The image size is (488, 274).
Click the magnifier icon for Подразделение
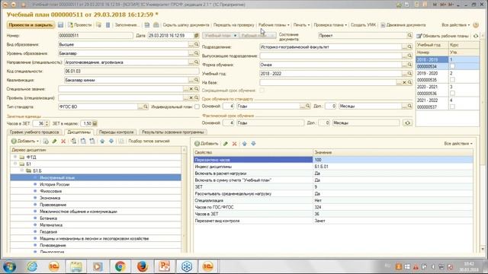[409, 47]
